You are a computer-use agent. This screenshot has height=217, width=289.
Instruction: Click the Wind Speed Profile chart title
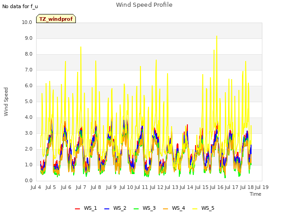click(x=144, y=5)
